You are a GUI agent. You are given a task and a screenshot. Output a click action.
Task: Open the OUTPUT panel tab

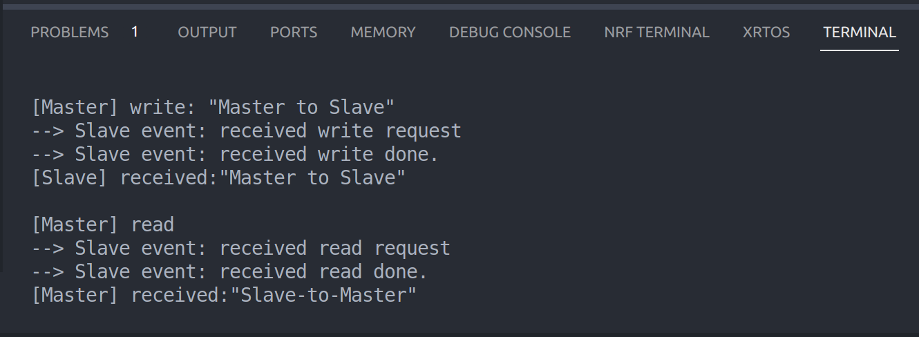tap(207, 32)
